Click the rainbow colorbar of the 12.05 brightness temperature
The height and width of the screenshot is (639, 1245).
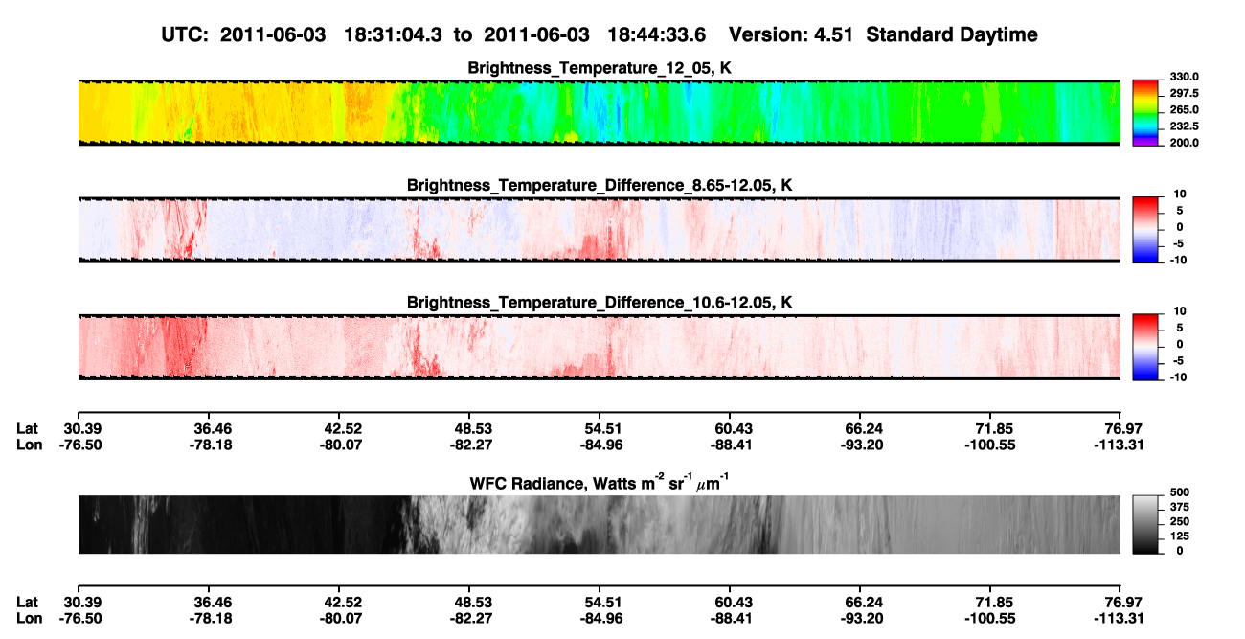[1146, 113]
